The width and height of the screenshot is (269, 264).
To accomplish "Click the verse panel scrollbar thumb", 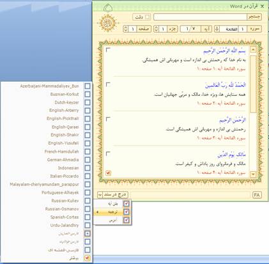I will (253, 84).
